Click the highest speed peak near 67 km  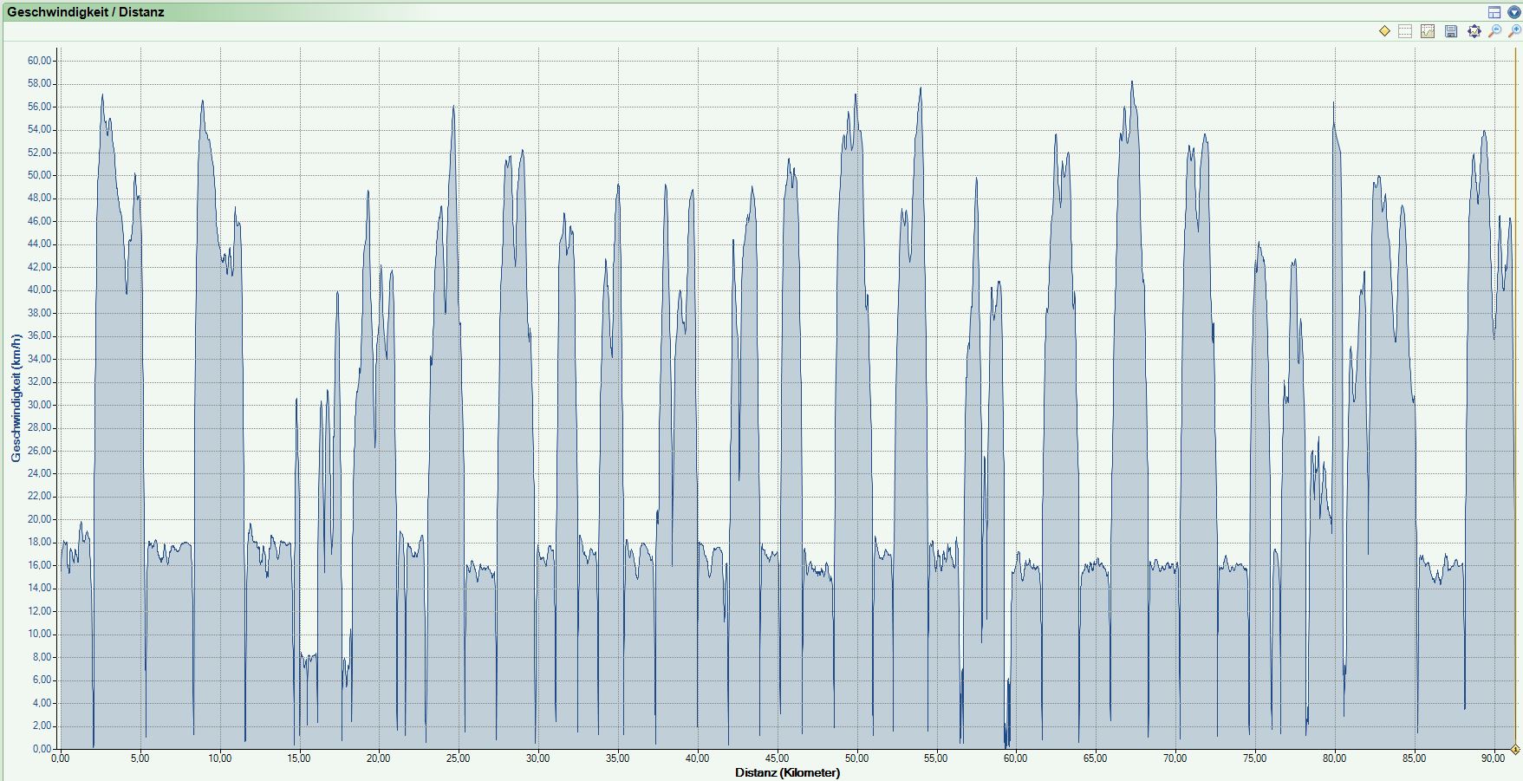tap(1131, 82)
